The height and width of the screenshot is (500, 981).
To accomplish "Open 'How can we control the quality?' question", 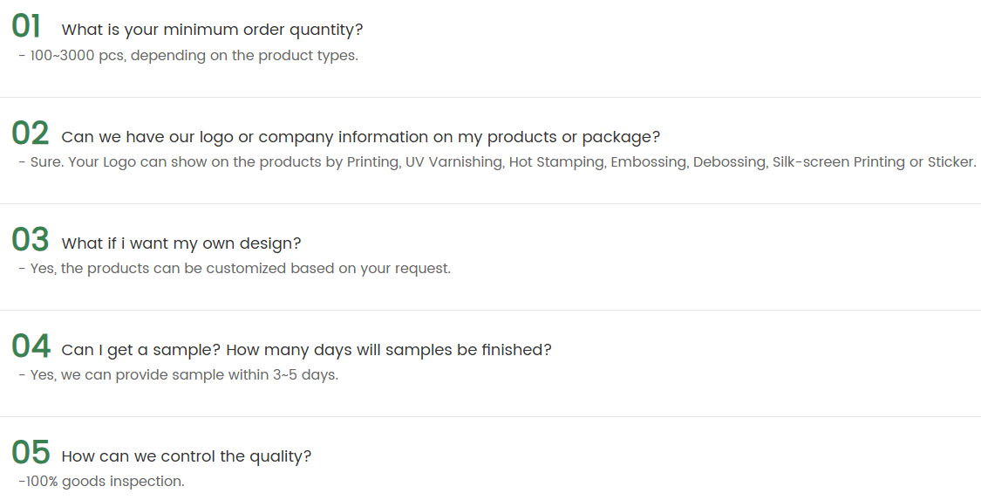I will (x=186, y=456).
